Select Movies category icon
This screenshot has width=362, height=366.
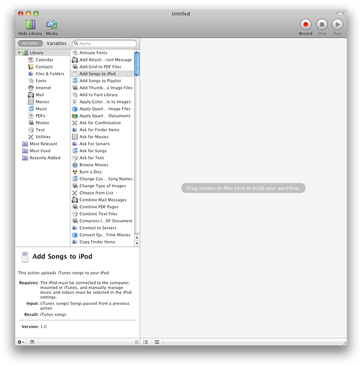pyautogui.click(x=31, y=102)
